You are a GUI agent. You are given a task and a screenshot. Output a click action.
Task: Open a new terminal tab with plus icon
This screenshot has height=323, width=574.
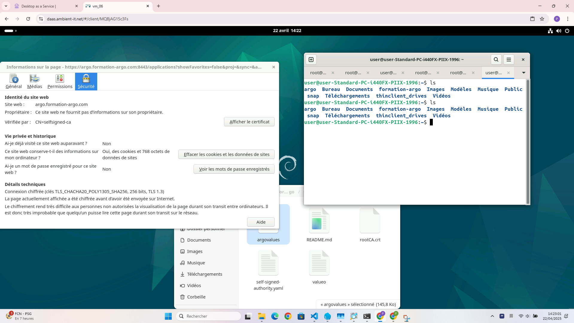311,60
